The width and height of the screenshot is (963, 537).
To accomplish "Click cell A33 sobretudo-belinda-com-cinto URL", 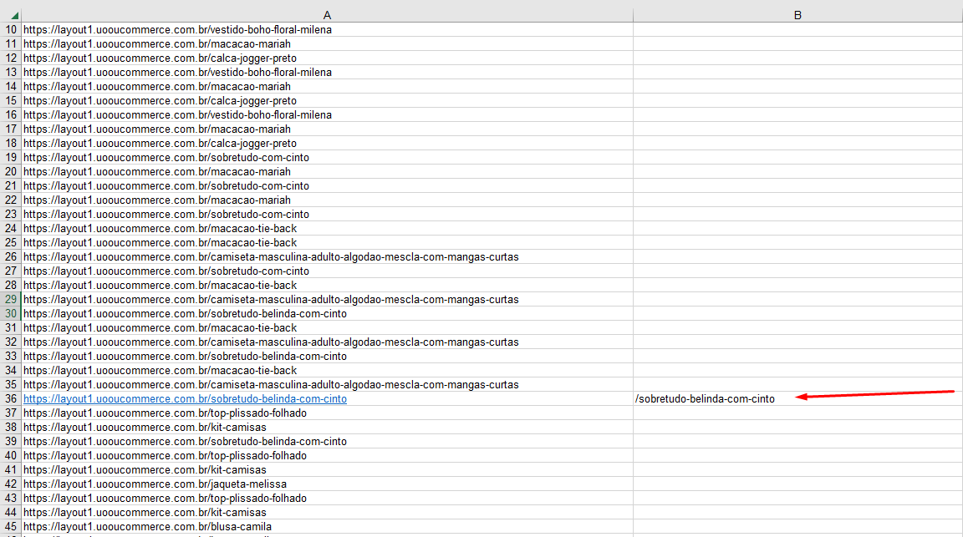I will (x=327, y=356).
